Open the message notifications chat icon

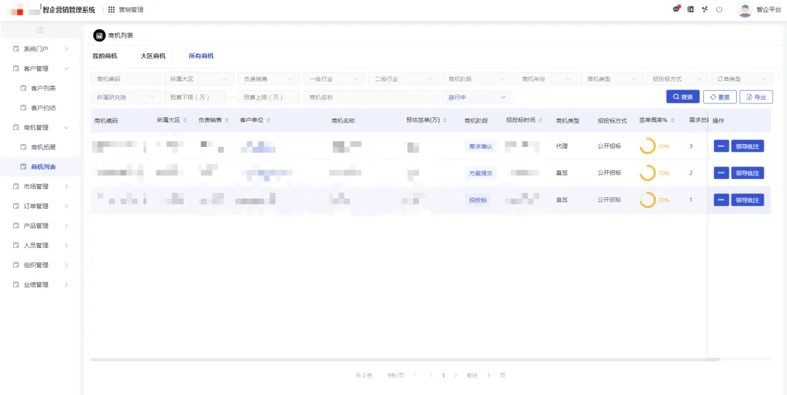[x=676, y=9]
